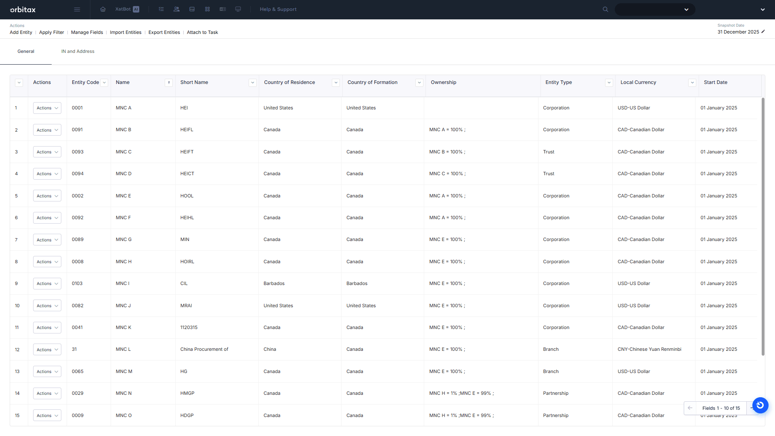Click Fields 1 - 10 of 15 indicator
This screenshot has height=436, width=775.
pos(721,408)
